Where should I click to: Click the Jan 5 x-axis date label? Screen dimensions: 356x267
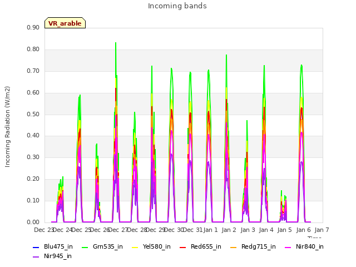(284, 230)
